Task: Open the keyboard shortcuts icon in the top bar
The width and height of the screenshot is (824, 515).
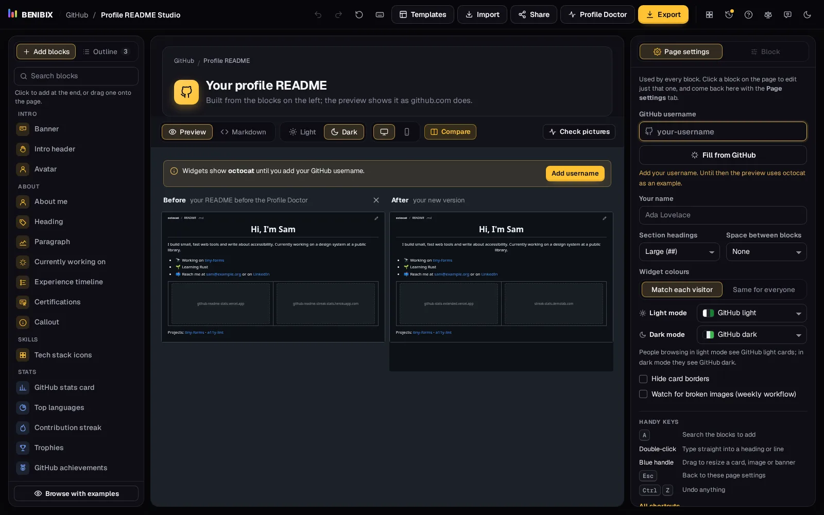Action: [380, 14]
